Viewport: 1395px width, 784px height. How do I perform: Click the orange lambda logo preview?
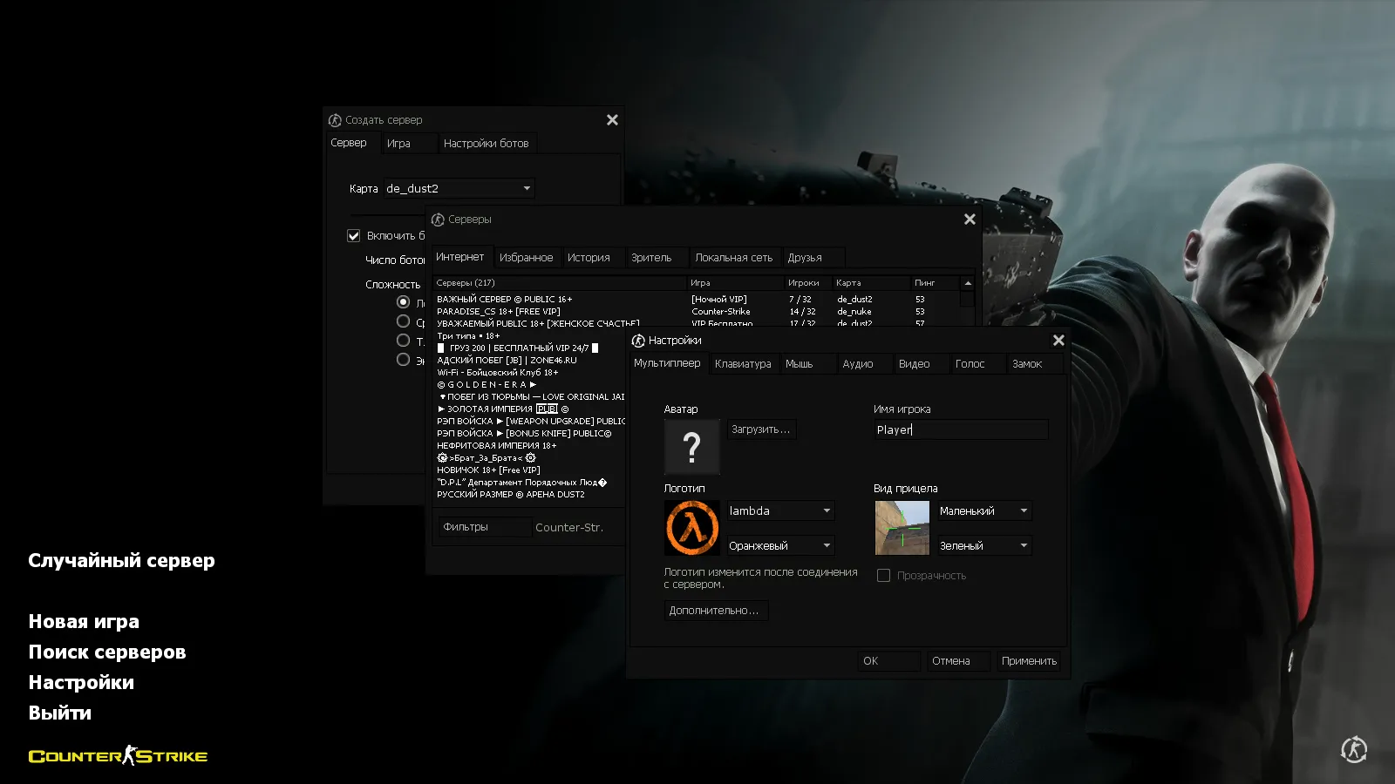pos(692,528)
